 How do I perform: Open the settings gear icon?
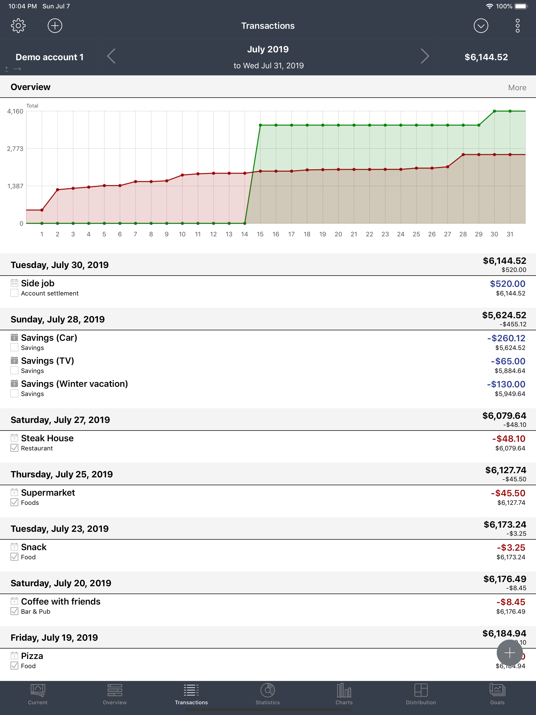(x=18, y=26)
